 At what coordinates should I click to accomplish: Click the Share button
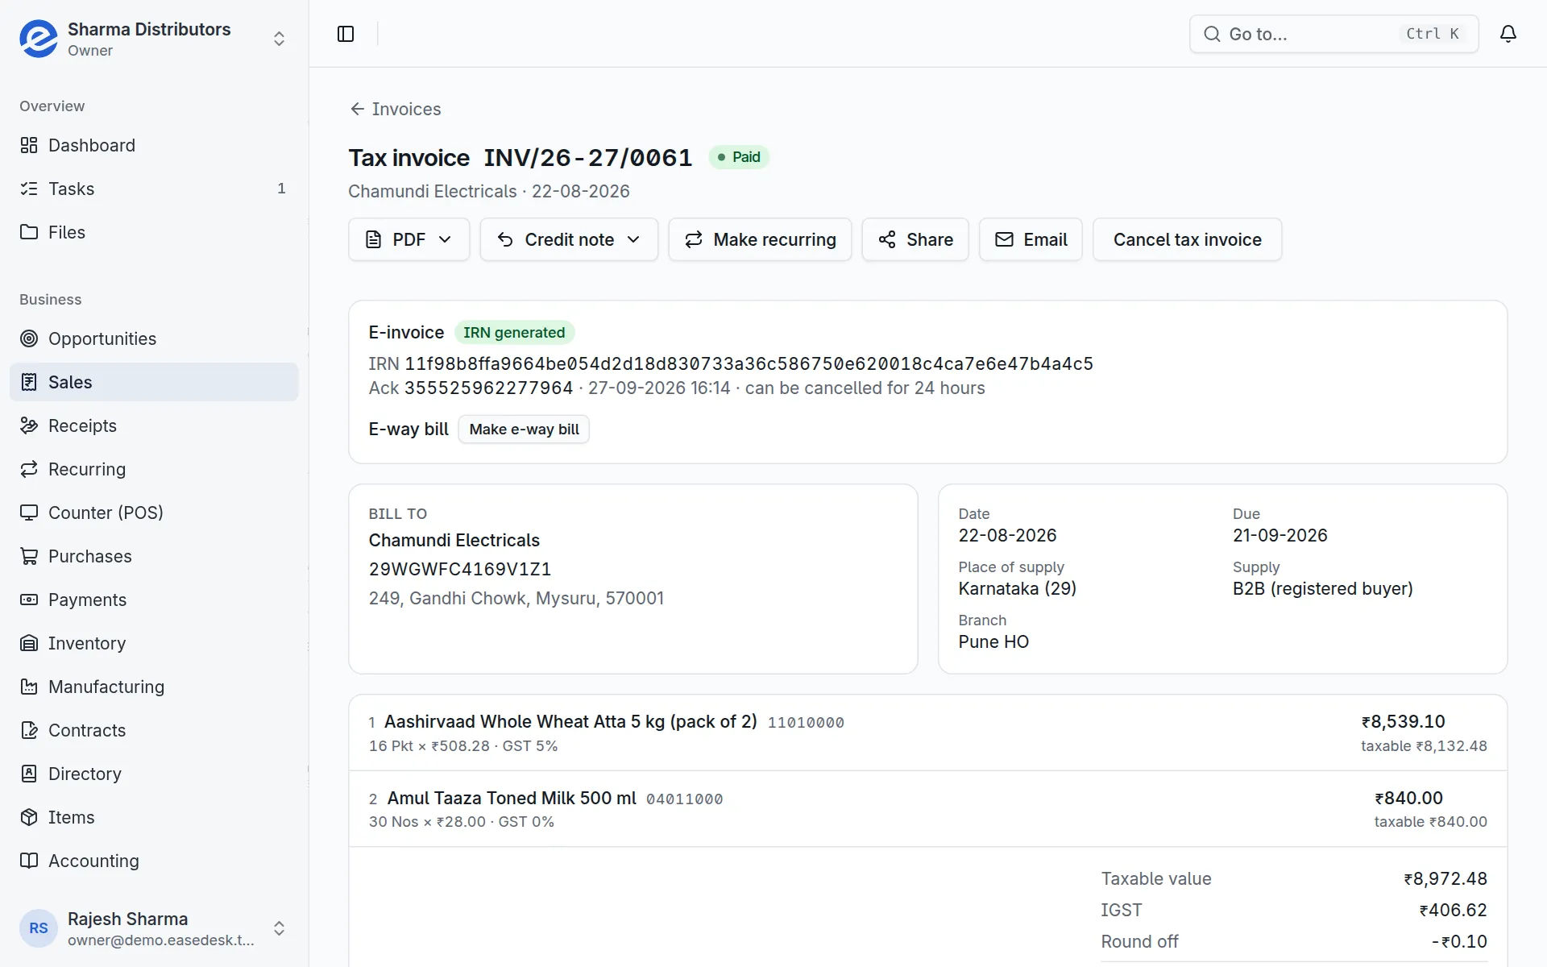[x=915, y=239]
